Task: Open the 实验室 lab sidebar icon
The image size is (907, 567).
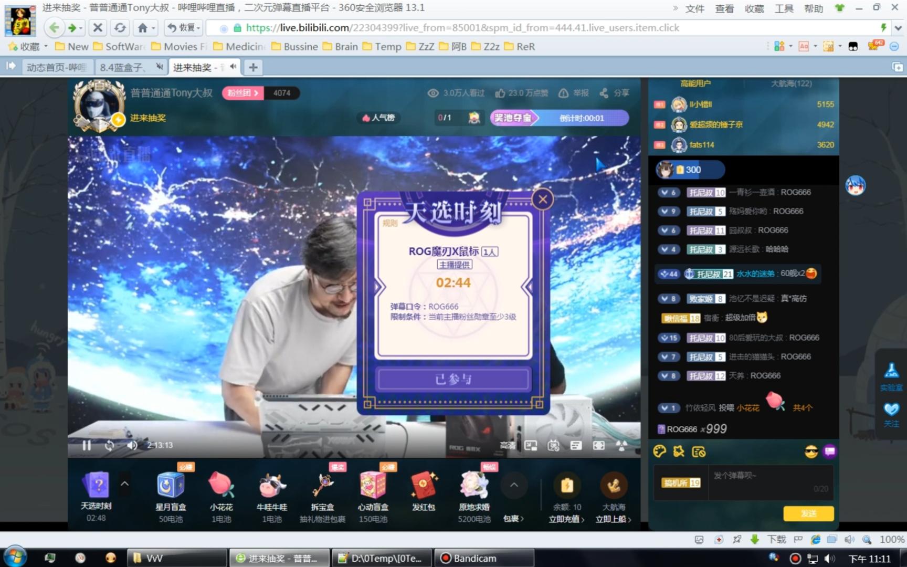Action: [x=891, y=376]
